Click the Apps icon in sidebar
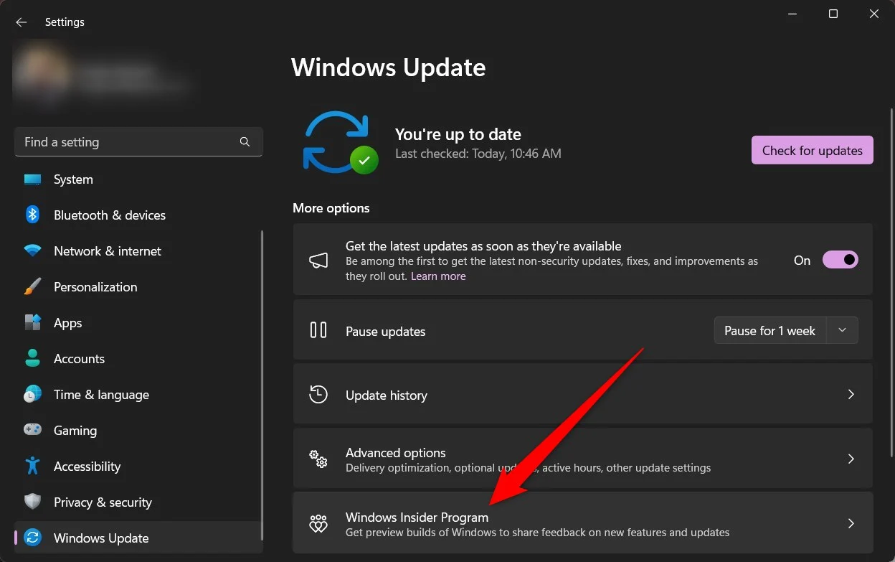The image size is (895, 562). [x=32, y=323]
